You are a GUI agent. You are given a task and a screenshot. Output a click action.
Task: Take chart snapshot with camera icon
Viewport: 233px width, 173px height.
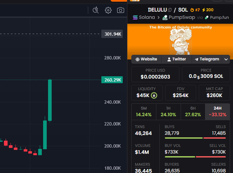pyautogui.click(x=120, y=10)
